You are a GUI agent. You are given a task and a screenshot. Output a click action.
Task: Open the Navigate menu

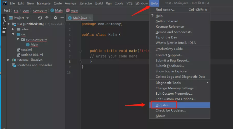coord(44,3)
